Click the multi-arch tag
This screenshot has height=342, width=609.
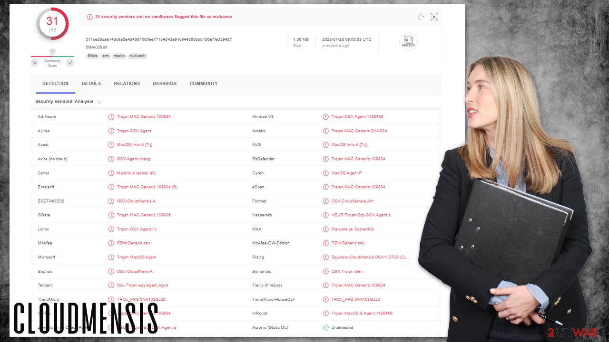(x=138, y=56)
